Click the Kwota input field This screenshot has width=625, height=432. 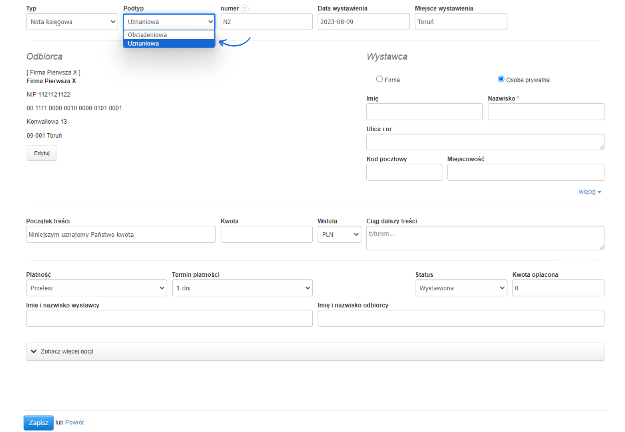[x=266, y=234]
